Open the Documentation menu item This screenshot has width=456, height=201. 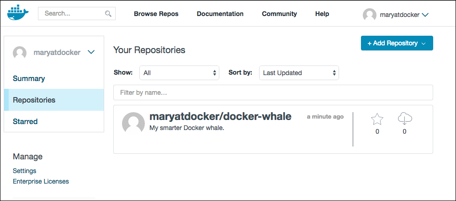coord(220,14)
